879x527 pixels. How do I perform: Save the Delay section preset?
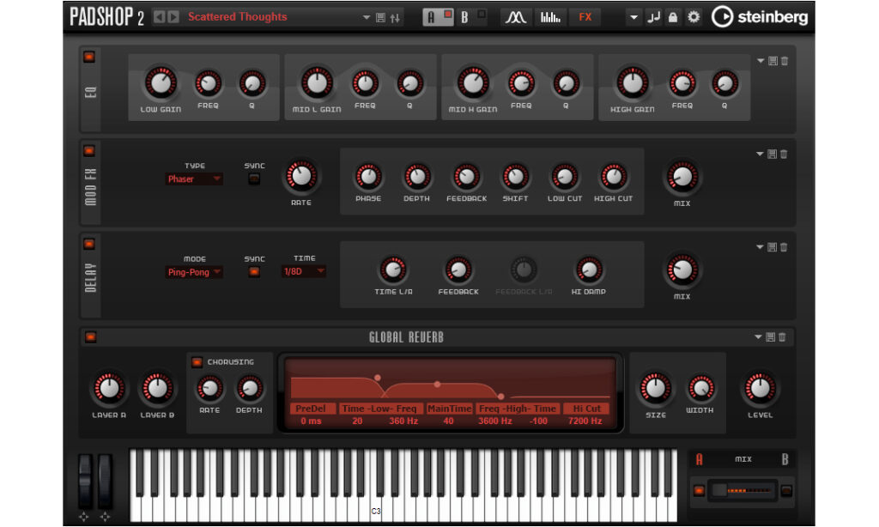pyautogui.click(x=772, y=246)
